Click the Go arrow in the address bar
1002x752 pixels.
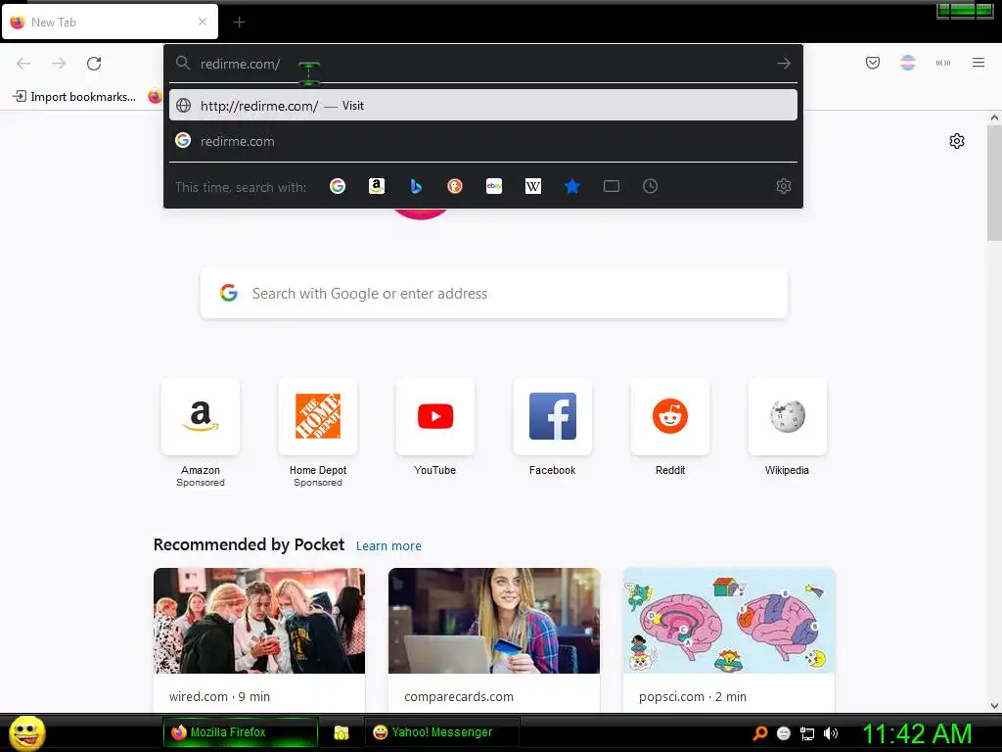[784, 64]
